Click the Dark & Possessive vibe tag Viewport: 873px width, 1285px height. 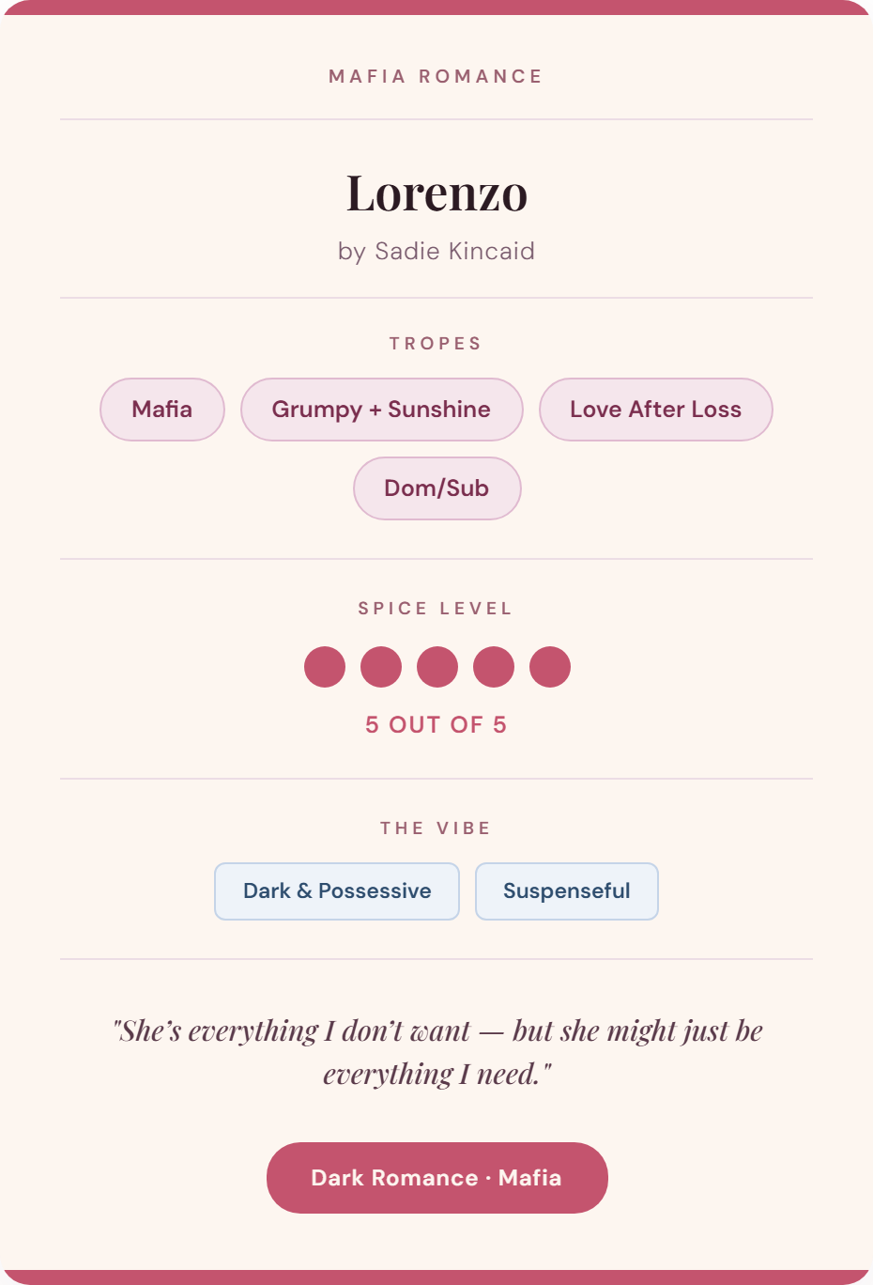coord(337,891)
